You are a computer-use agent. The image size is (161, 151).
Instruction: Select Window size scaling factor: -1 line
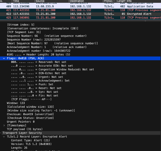point(41,111)
